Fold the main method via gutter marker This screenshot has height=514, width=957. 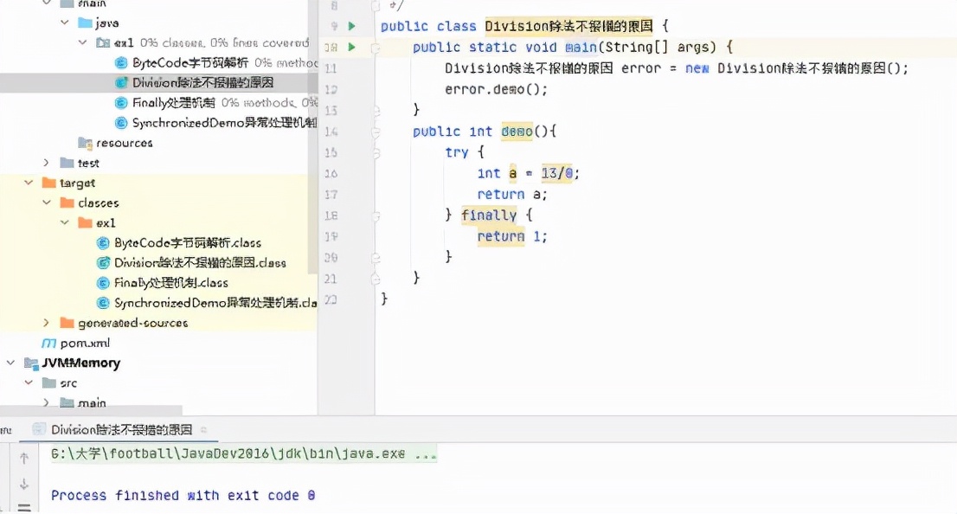coord(376,48)
